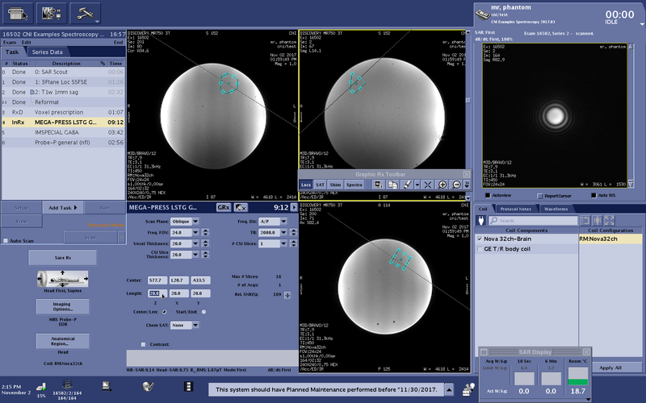The image size is (646, 403).
Task: Click the checkmark status icon in bottom bar
Action: tap(148, 386)
